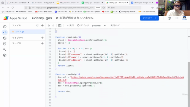The width and height of the screenshot is (190, 107).
Task: Go back with browser back arrow
Action: [3, 8]
